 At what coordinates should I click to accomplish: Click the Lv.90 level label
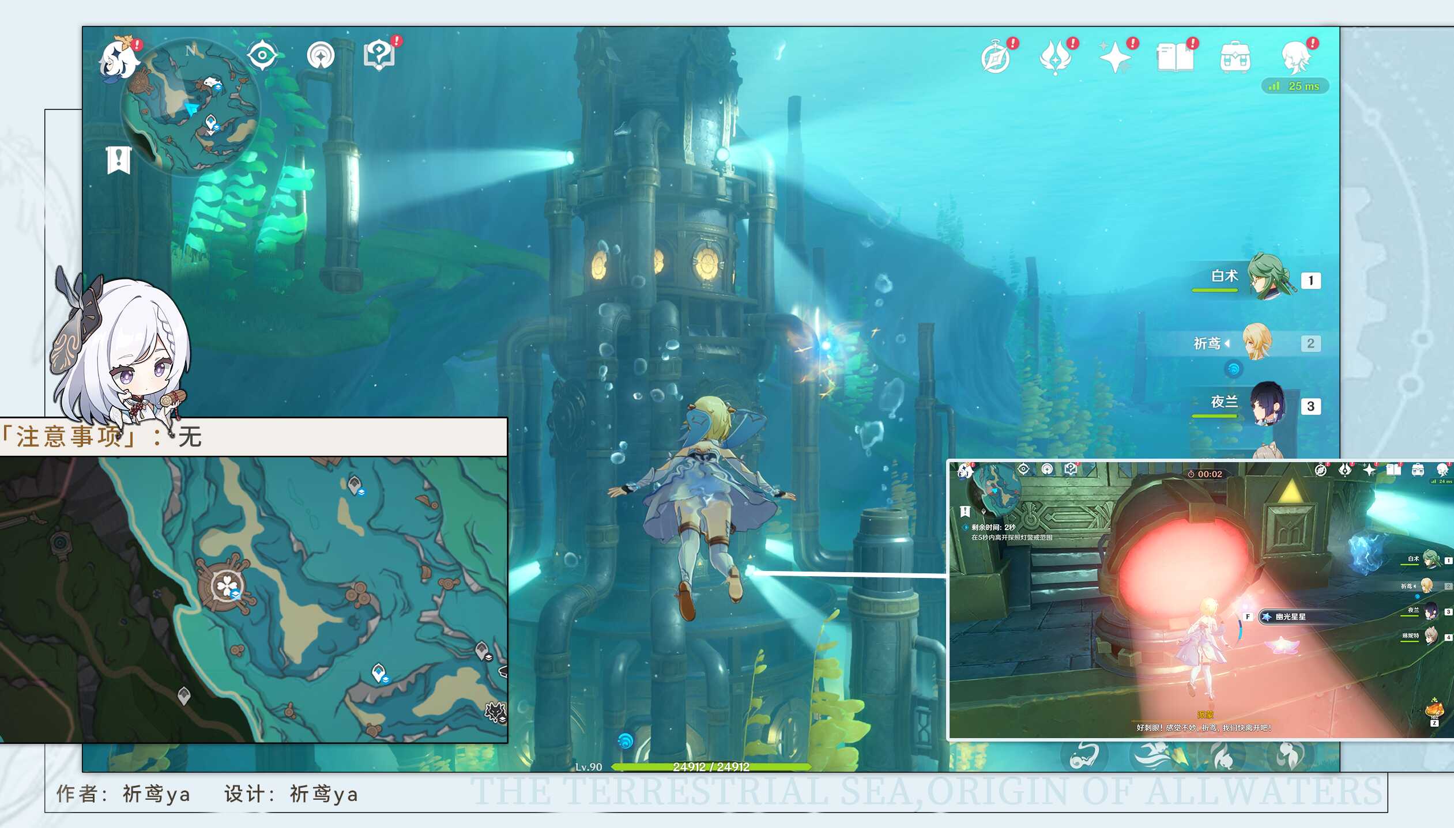pos(589,767)
